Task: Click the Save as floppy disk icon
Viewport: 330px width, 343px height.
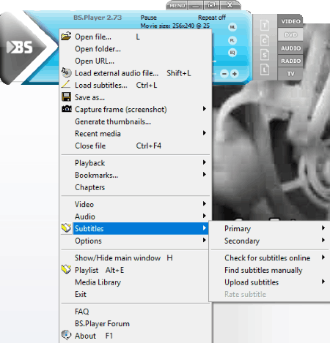Action: (x=66, y=97)
